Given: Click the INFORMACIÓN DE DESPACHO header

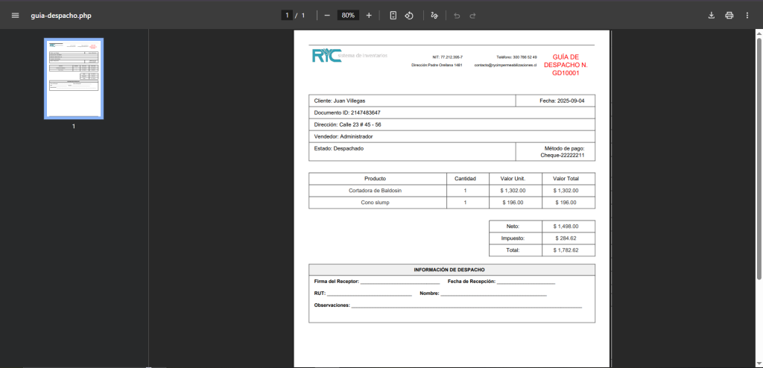Looking at the screenshot, I should tap(452, 269).
